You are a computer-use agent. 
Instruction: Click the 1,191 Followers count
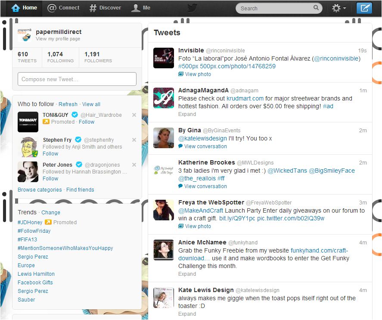(98, 58)
